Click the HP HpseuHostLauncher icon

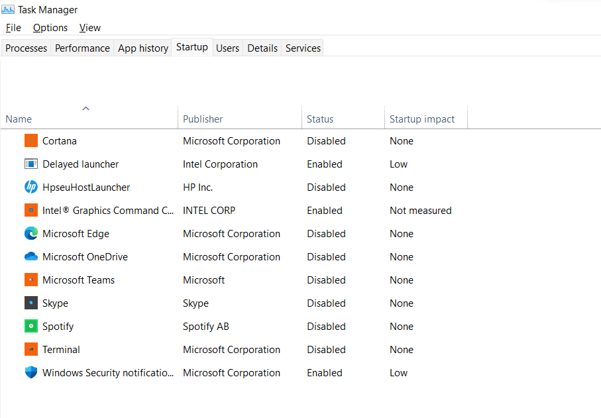click(31, 187)
